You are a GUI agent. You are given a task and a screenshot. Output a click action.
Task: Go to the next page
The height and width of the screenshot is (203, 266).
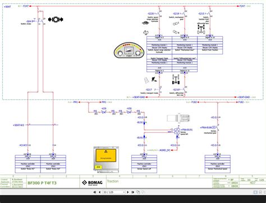coord(128,192)
